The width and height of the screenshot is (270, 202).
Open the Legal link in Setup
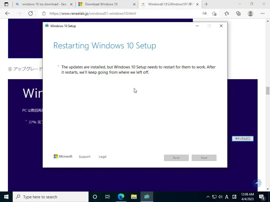(x=103, y=157)
